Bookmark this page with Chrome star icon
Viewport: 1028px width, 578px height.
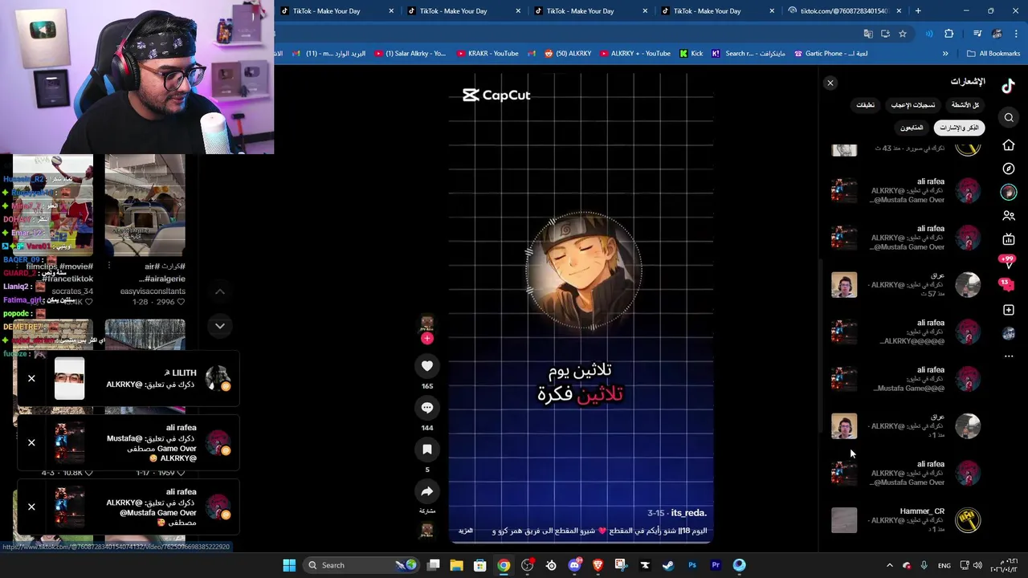(903, 34)
